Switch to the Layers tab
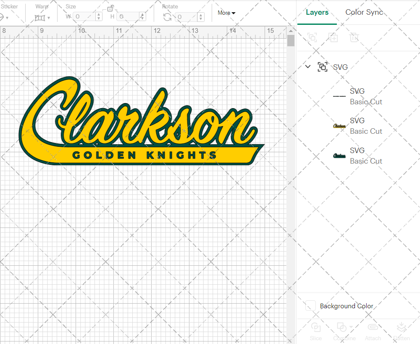 point(317,12)
